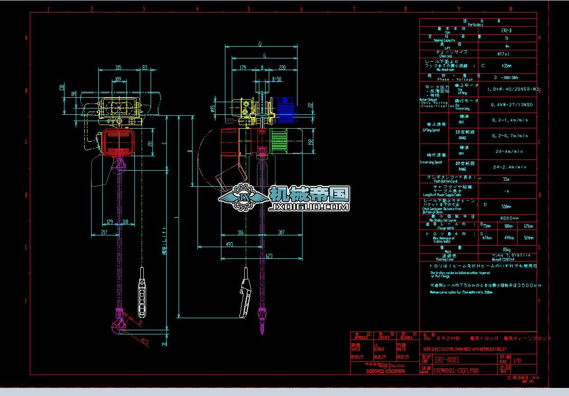Click the 623 dimension on front view

click(269, 256)
